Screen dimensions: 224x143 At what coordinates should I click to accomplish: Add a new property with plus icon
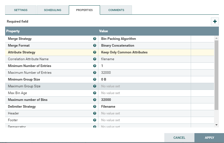coord(215,21)
